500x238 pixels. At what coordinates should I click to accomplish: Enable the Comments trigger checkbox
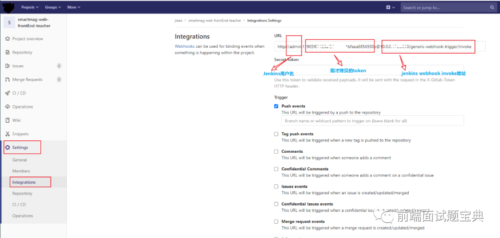276,151
